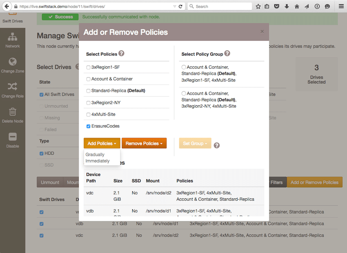The image size is (347, 253).
Task: Click help icon next to Set Group
Action: [217, 145]
